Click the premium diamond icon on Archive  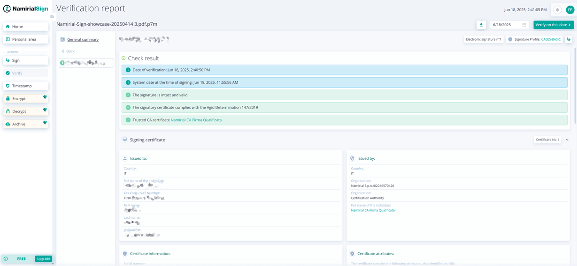[45, 123]
